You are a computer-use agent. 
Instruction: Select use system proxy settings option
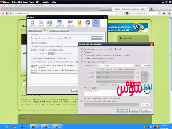(x=82, y=59)
